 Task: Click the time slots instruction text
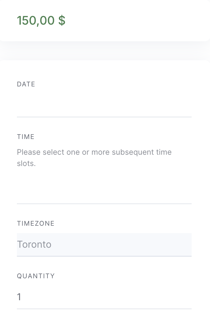coord(94,158)
